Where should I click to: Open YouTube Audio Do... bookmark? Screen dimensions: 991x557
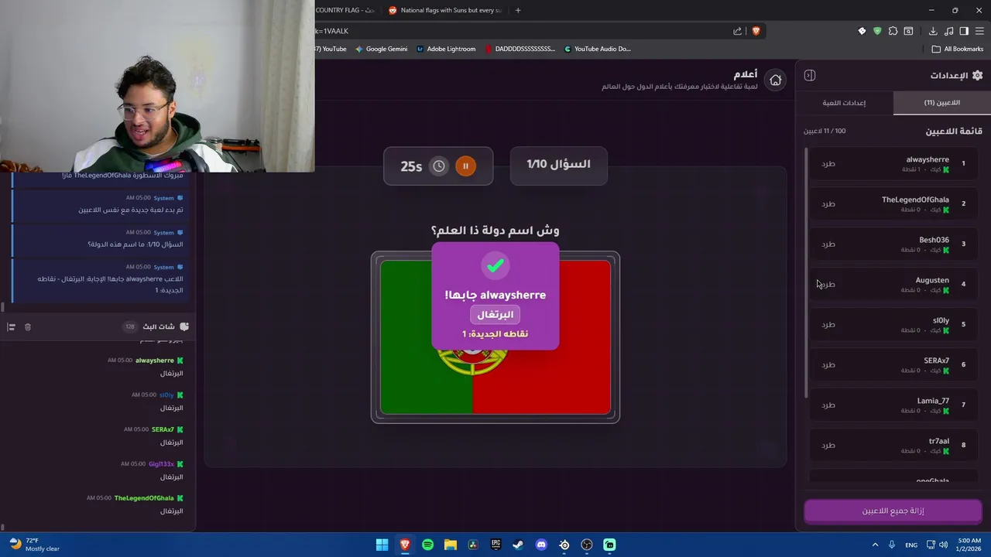pyautogui.click(x=598, y=49)
